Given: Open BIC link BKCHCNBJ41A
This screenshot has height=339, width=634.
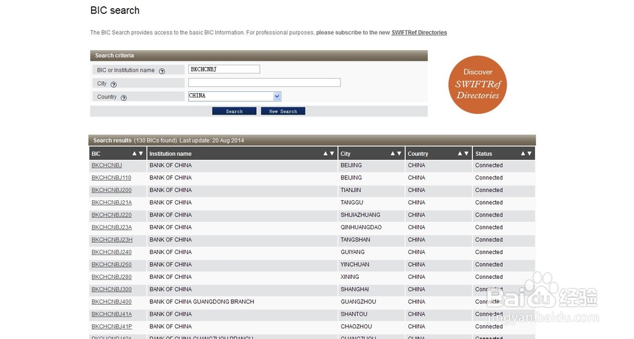Looking at the screenshot, I should (112, 314).
